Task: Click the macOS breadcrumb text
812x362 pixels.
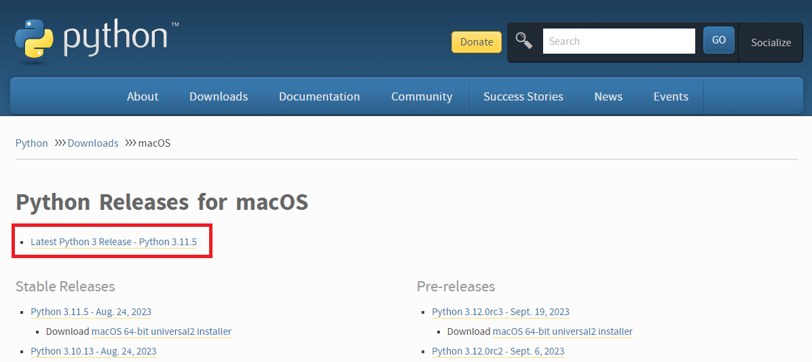Action: coord(154,143)
